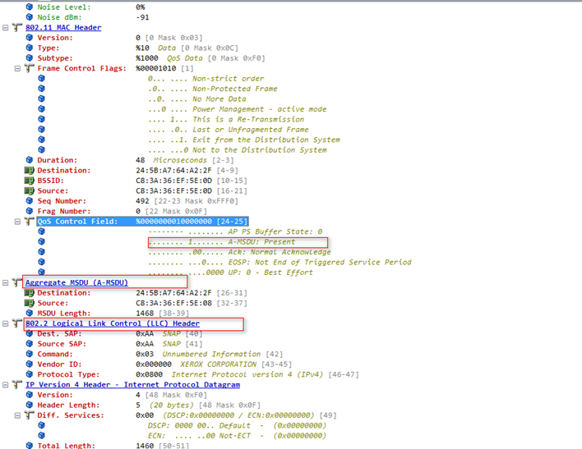Open the 802.11 MAC Header link
Viewport: 582px width, 449px height.
[63, 27]
